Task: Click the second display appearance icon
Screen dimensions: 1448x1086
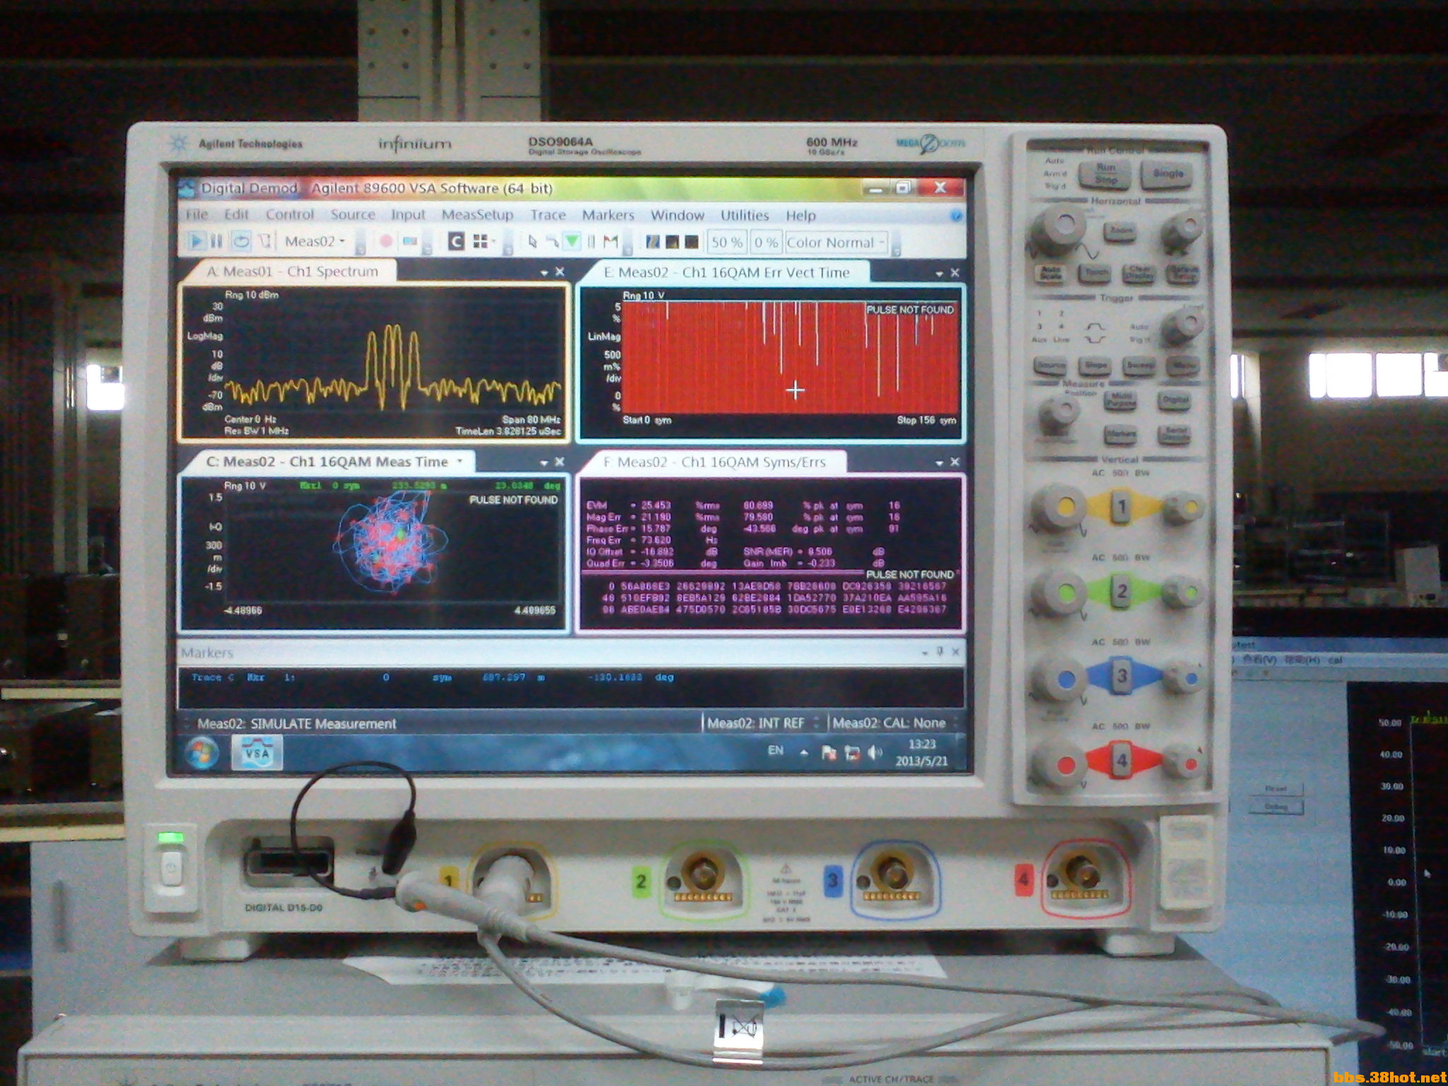Action: coord(672,242)
